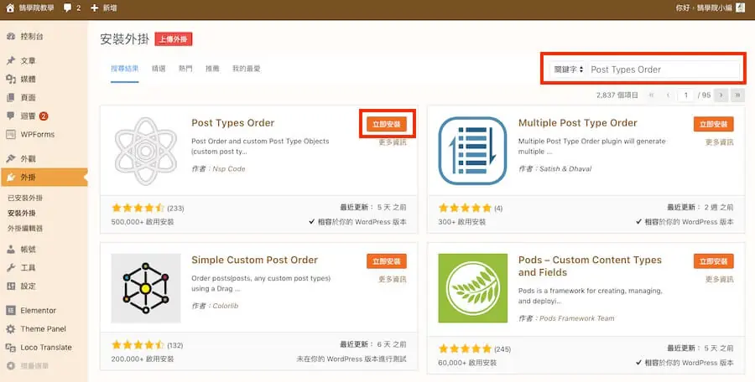Go to the next page arrow
The height and width of the screenshot is (382, 755).
pyautogui.click(x=721, y=95)
